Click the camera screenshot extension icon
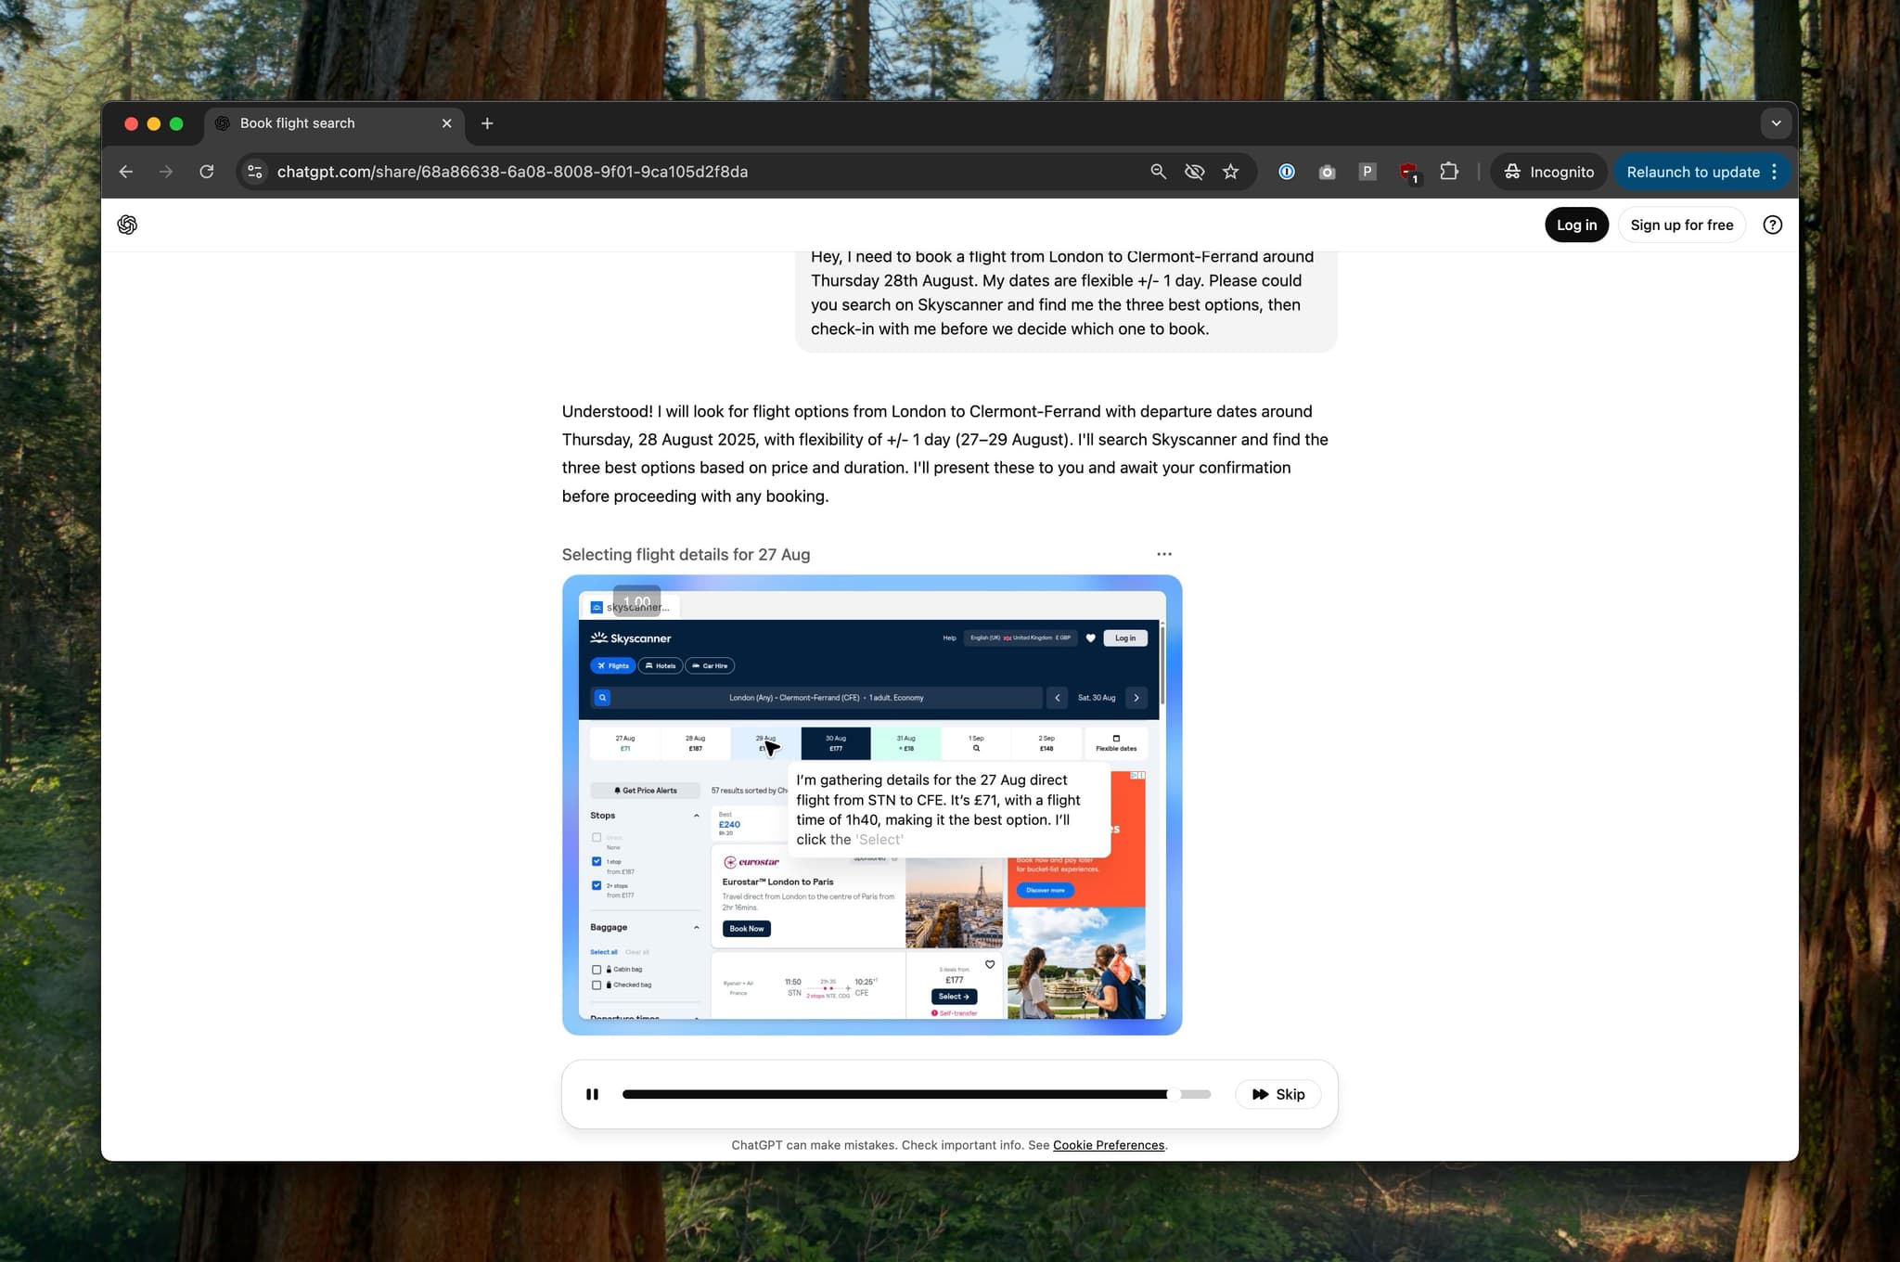This screenshot has height=1262, width=1900. tap(1327, 172)
